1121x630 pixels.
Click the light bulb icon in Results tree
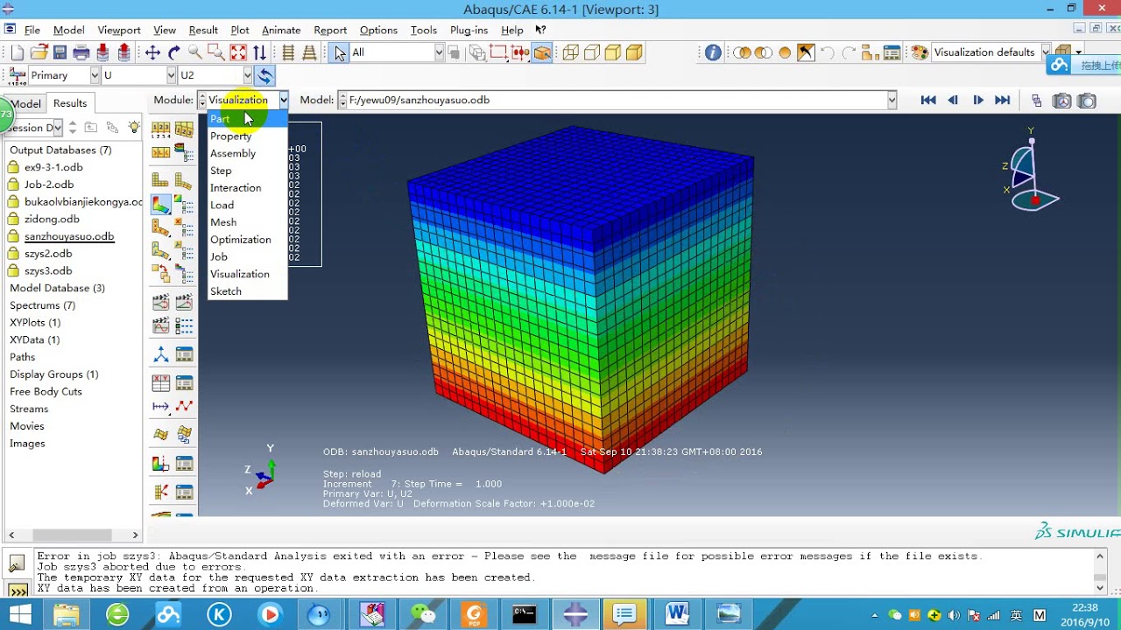[x=134, y=128]
